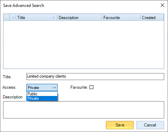Select Public in the Access list
The width and height of the screenshot is (168, 132).
coord(42,94)
